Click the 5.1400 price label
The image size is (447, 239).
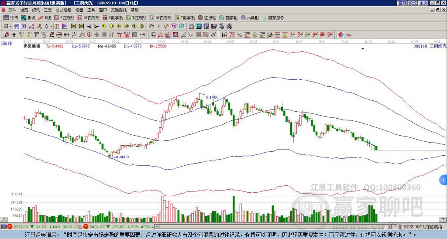(x=212, y=97)
